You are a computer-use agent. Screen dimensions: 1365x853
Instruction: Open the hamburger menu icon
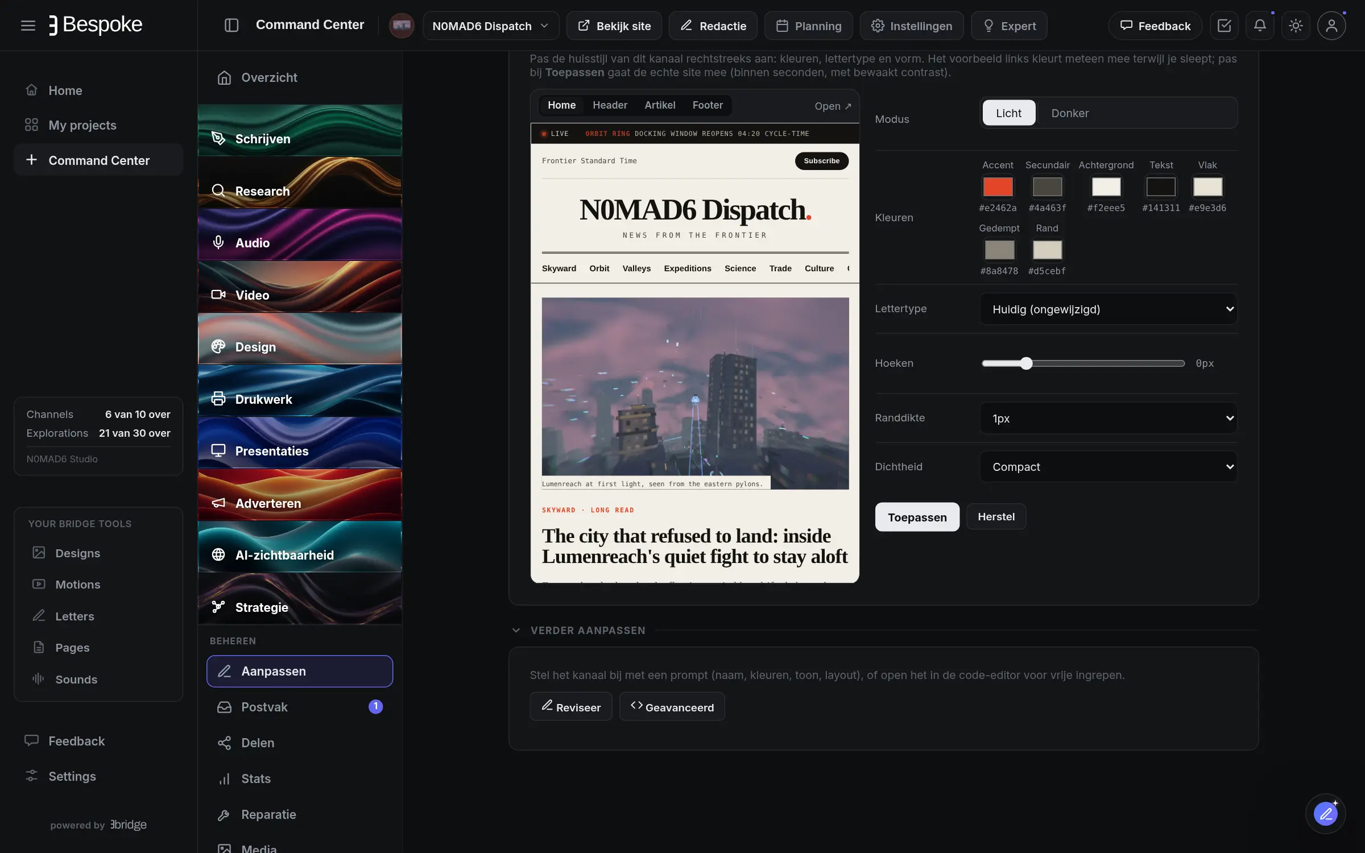[28, 25]
